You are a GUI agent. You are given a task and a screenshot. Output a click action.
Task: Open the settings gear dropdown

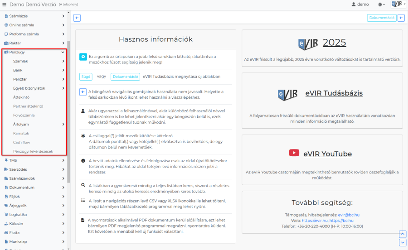[381, 5]
